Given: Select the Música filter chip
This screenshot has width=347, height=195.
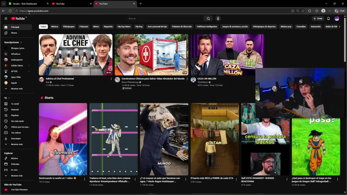Looking at the screenshot, I should [x=55, y=27].
